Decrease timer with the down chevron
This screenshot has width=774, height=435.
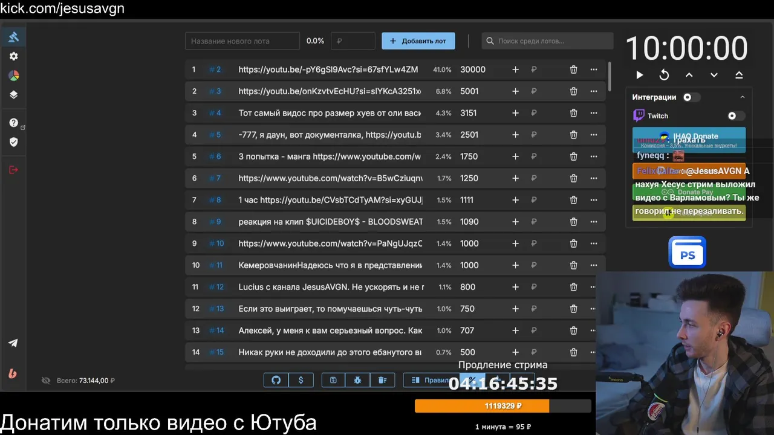714,75
